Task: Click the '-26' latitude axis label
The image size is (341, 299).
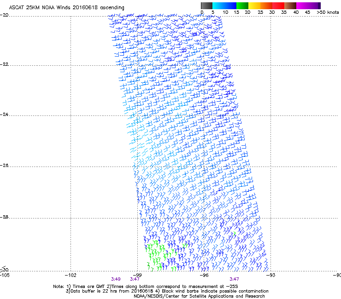Action: point(4,166)
